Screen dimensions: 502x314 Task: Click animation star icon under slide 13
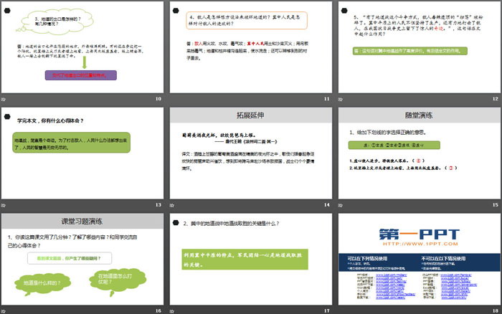(x=4, y=205)
